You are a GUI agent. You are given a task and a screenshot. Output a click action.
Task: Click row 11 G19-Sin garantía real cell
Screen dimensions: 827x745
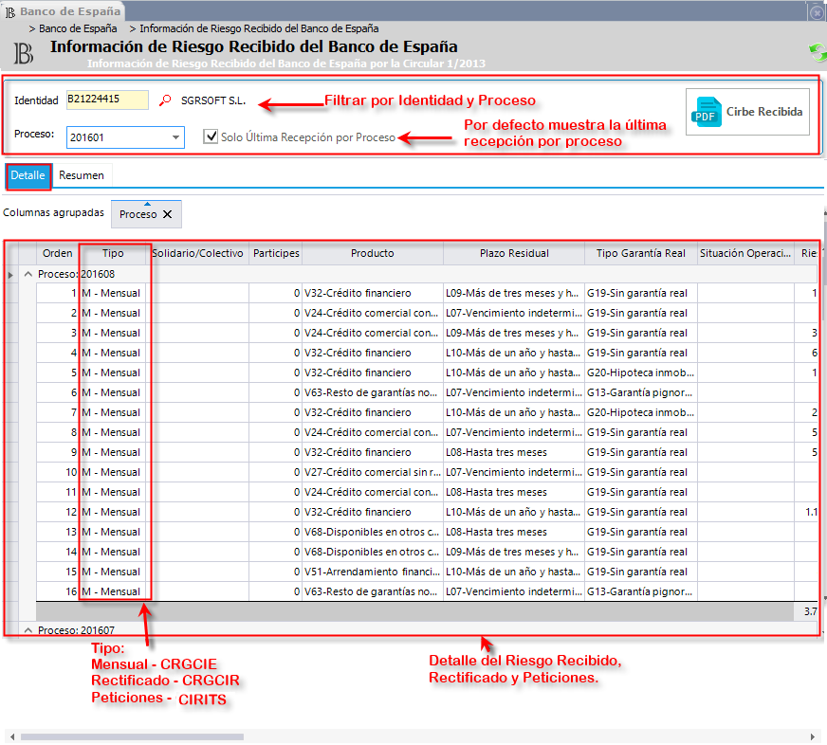[x=641, y=493]
